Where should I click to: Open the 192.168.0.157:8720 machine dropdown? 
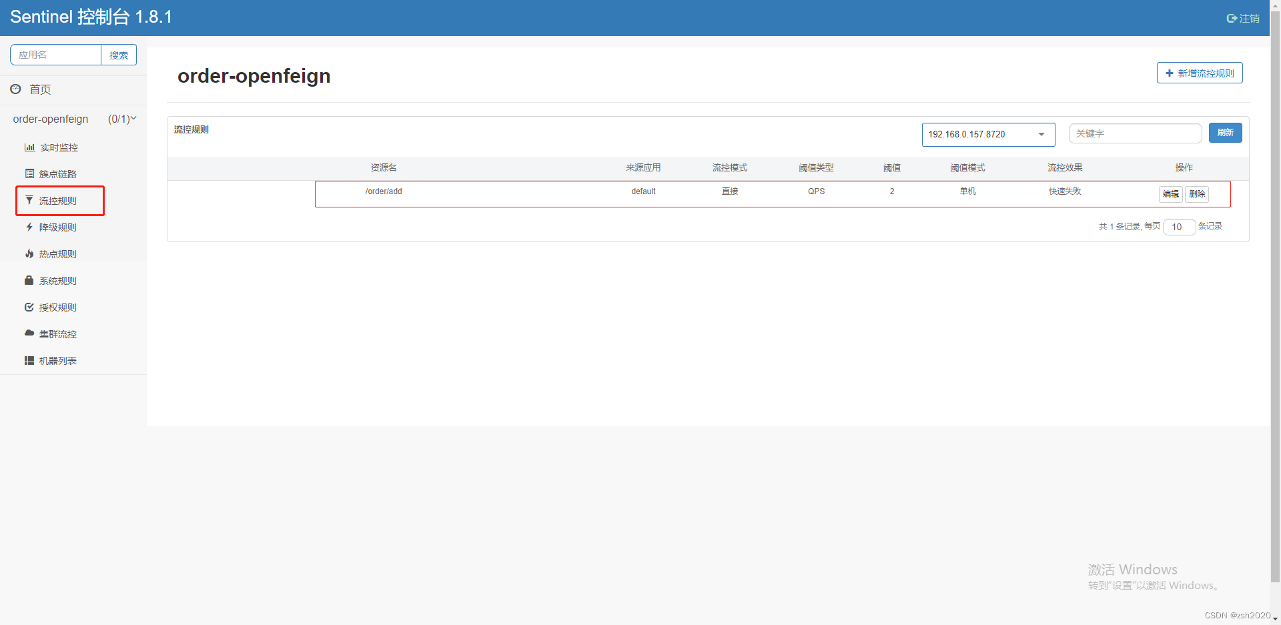[x=988, y=134]
